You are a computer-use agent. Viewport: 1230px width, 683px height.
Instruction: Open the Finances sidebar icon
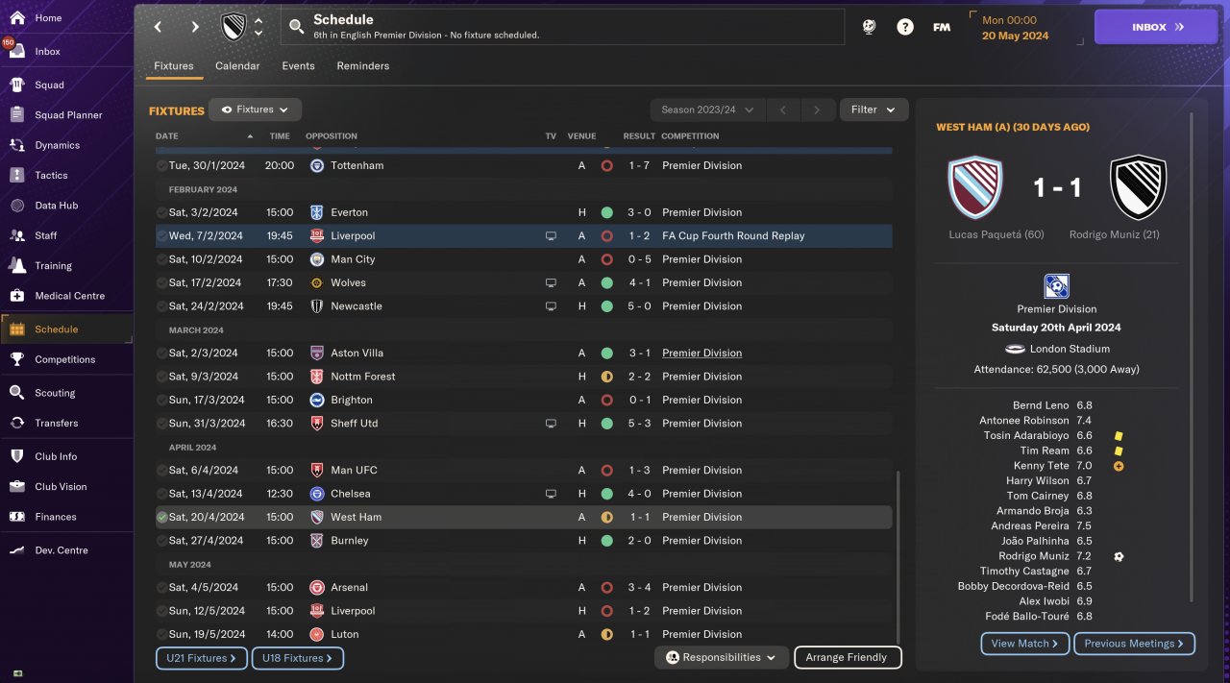click(x=16, y=517)
